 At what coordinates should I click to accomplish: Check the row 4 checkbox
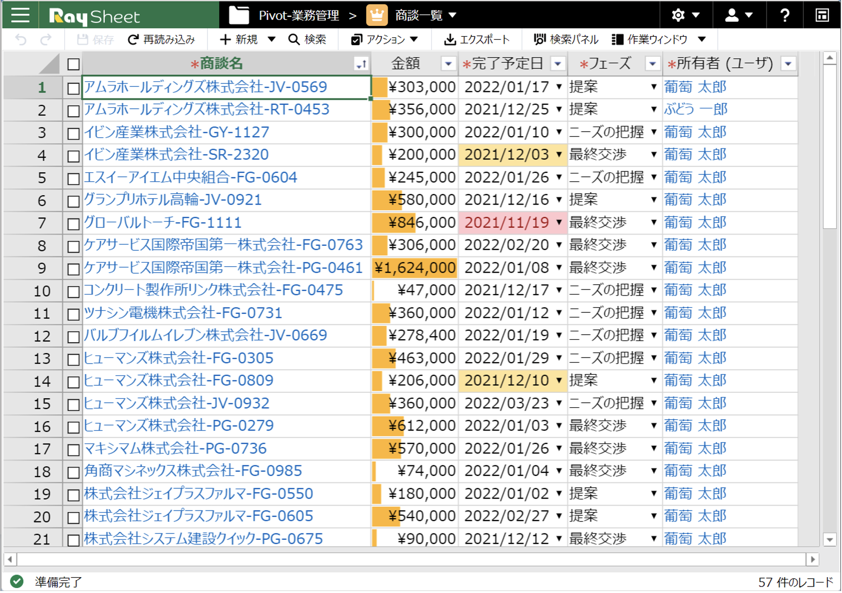point(73,156)
